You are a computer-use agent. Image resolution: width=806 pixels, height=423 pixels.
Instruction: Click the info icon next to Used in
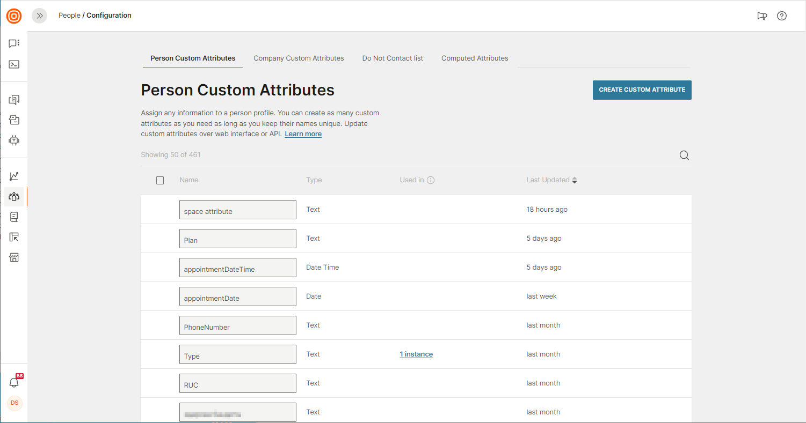pyautogui.click(x=430, y=180)
